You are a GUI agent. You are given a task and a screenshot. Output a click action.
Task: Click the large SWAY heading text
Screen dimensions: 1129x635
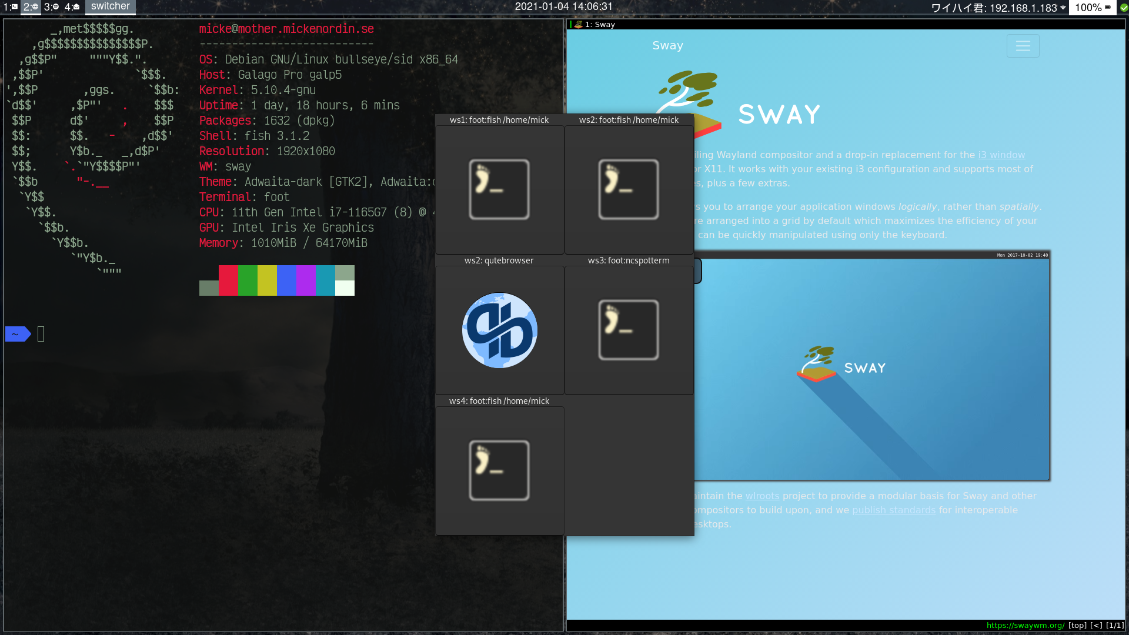(x=780, y=114)
